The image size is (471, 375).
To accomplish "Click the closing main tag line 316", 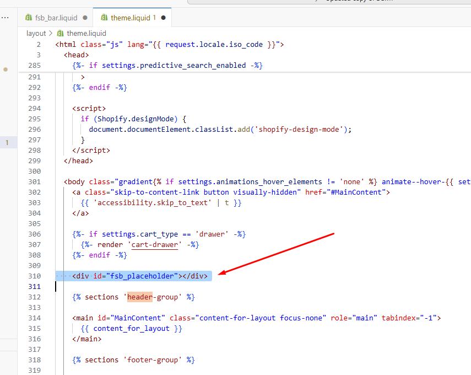I will click(87, 339).
